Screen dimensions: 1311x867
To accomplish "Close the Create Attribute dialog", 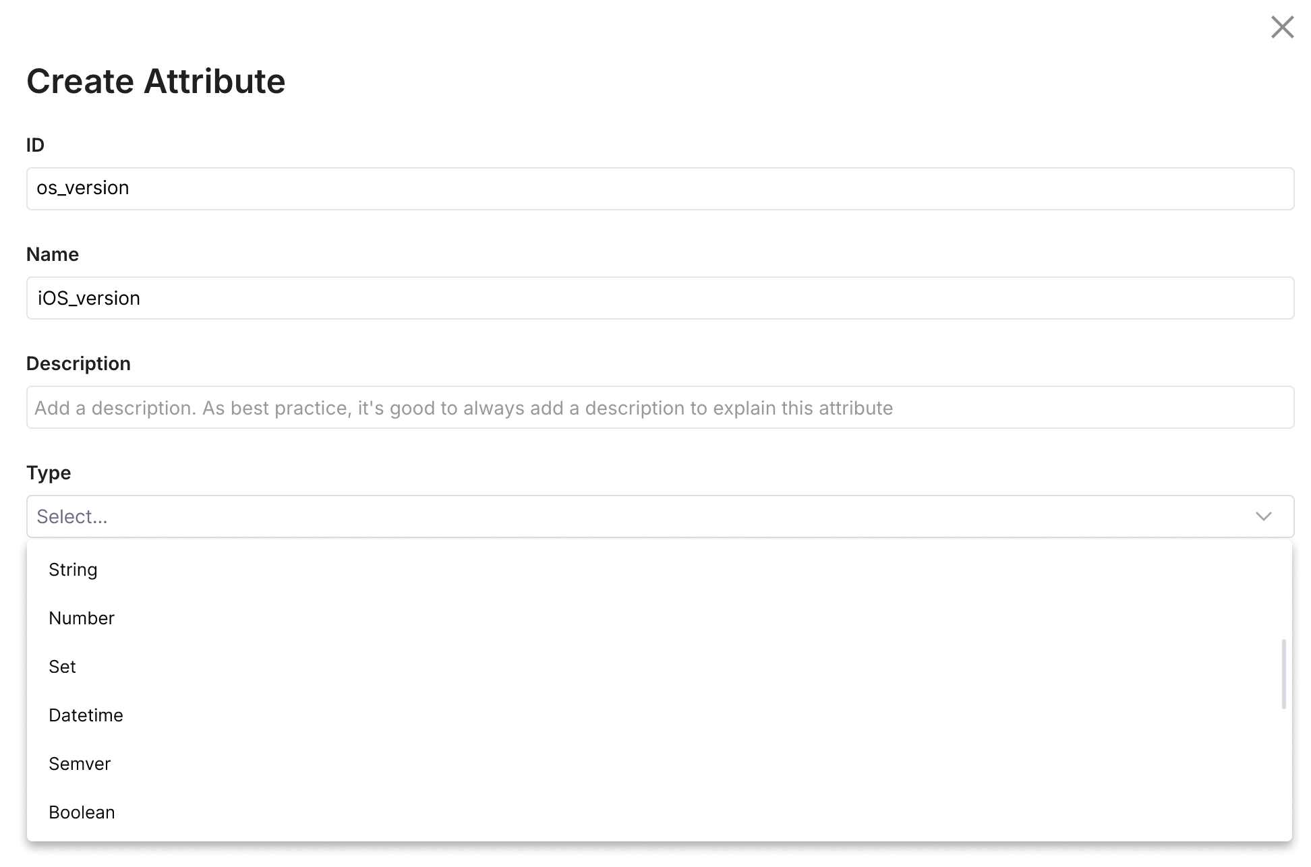I will click(x=1282, y=28).
